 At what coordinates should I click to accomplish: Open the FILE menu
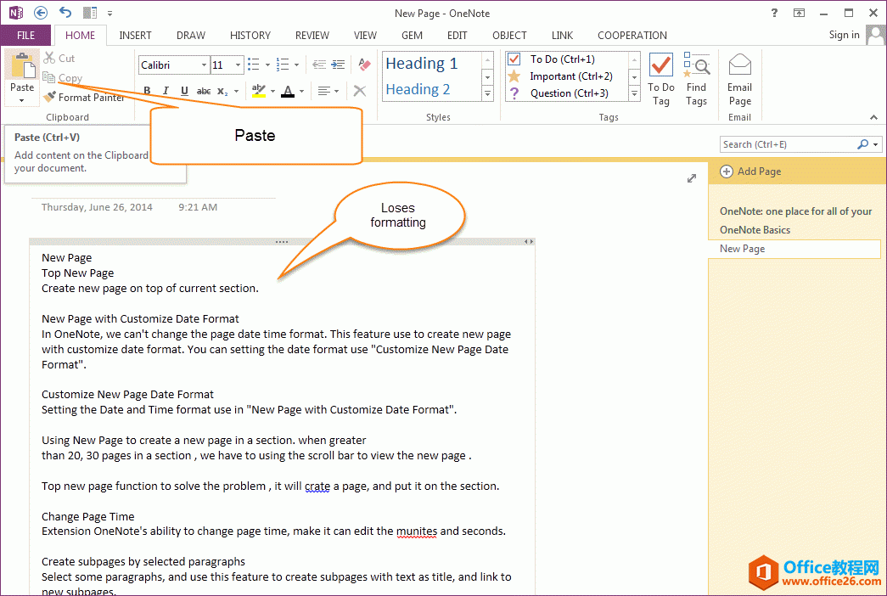(25, 36)
